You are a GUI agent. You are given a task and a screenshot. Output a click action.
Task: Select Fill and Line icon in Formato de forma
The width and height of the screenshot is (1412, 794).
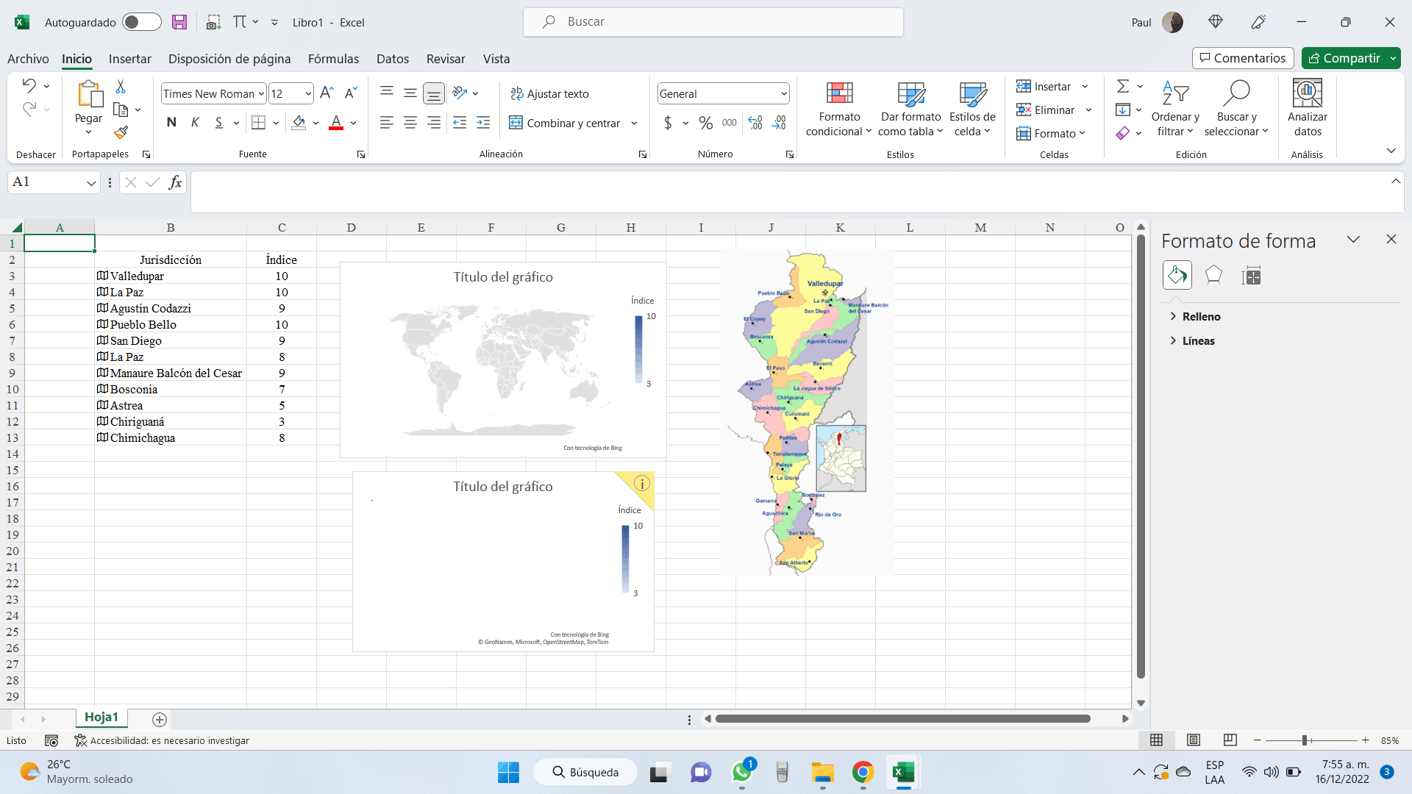click(x=1177, y=276)
